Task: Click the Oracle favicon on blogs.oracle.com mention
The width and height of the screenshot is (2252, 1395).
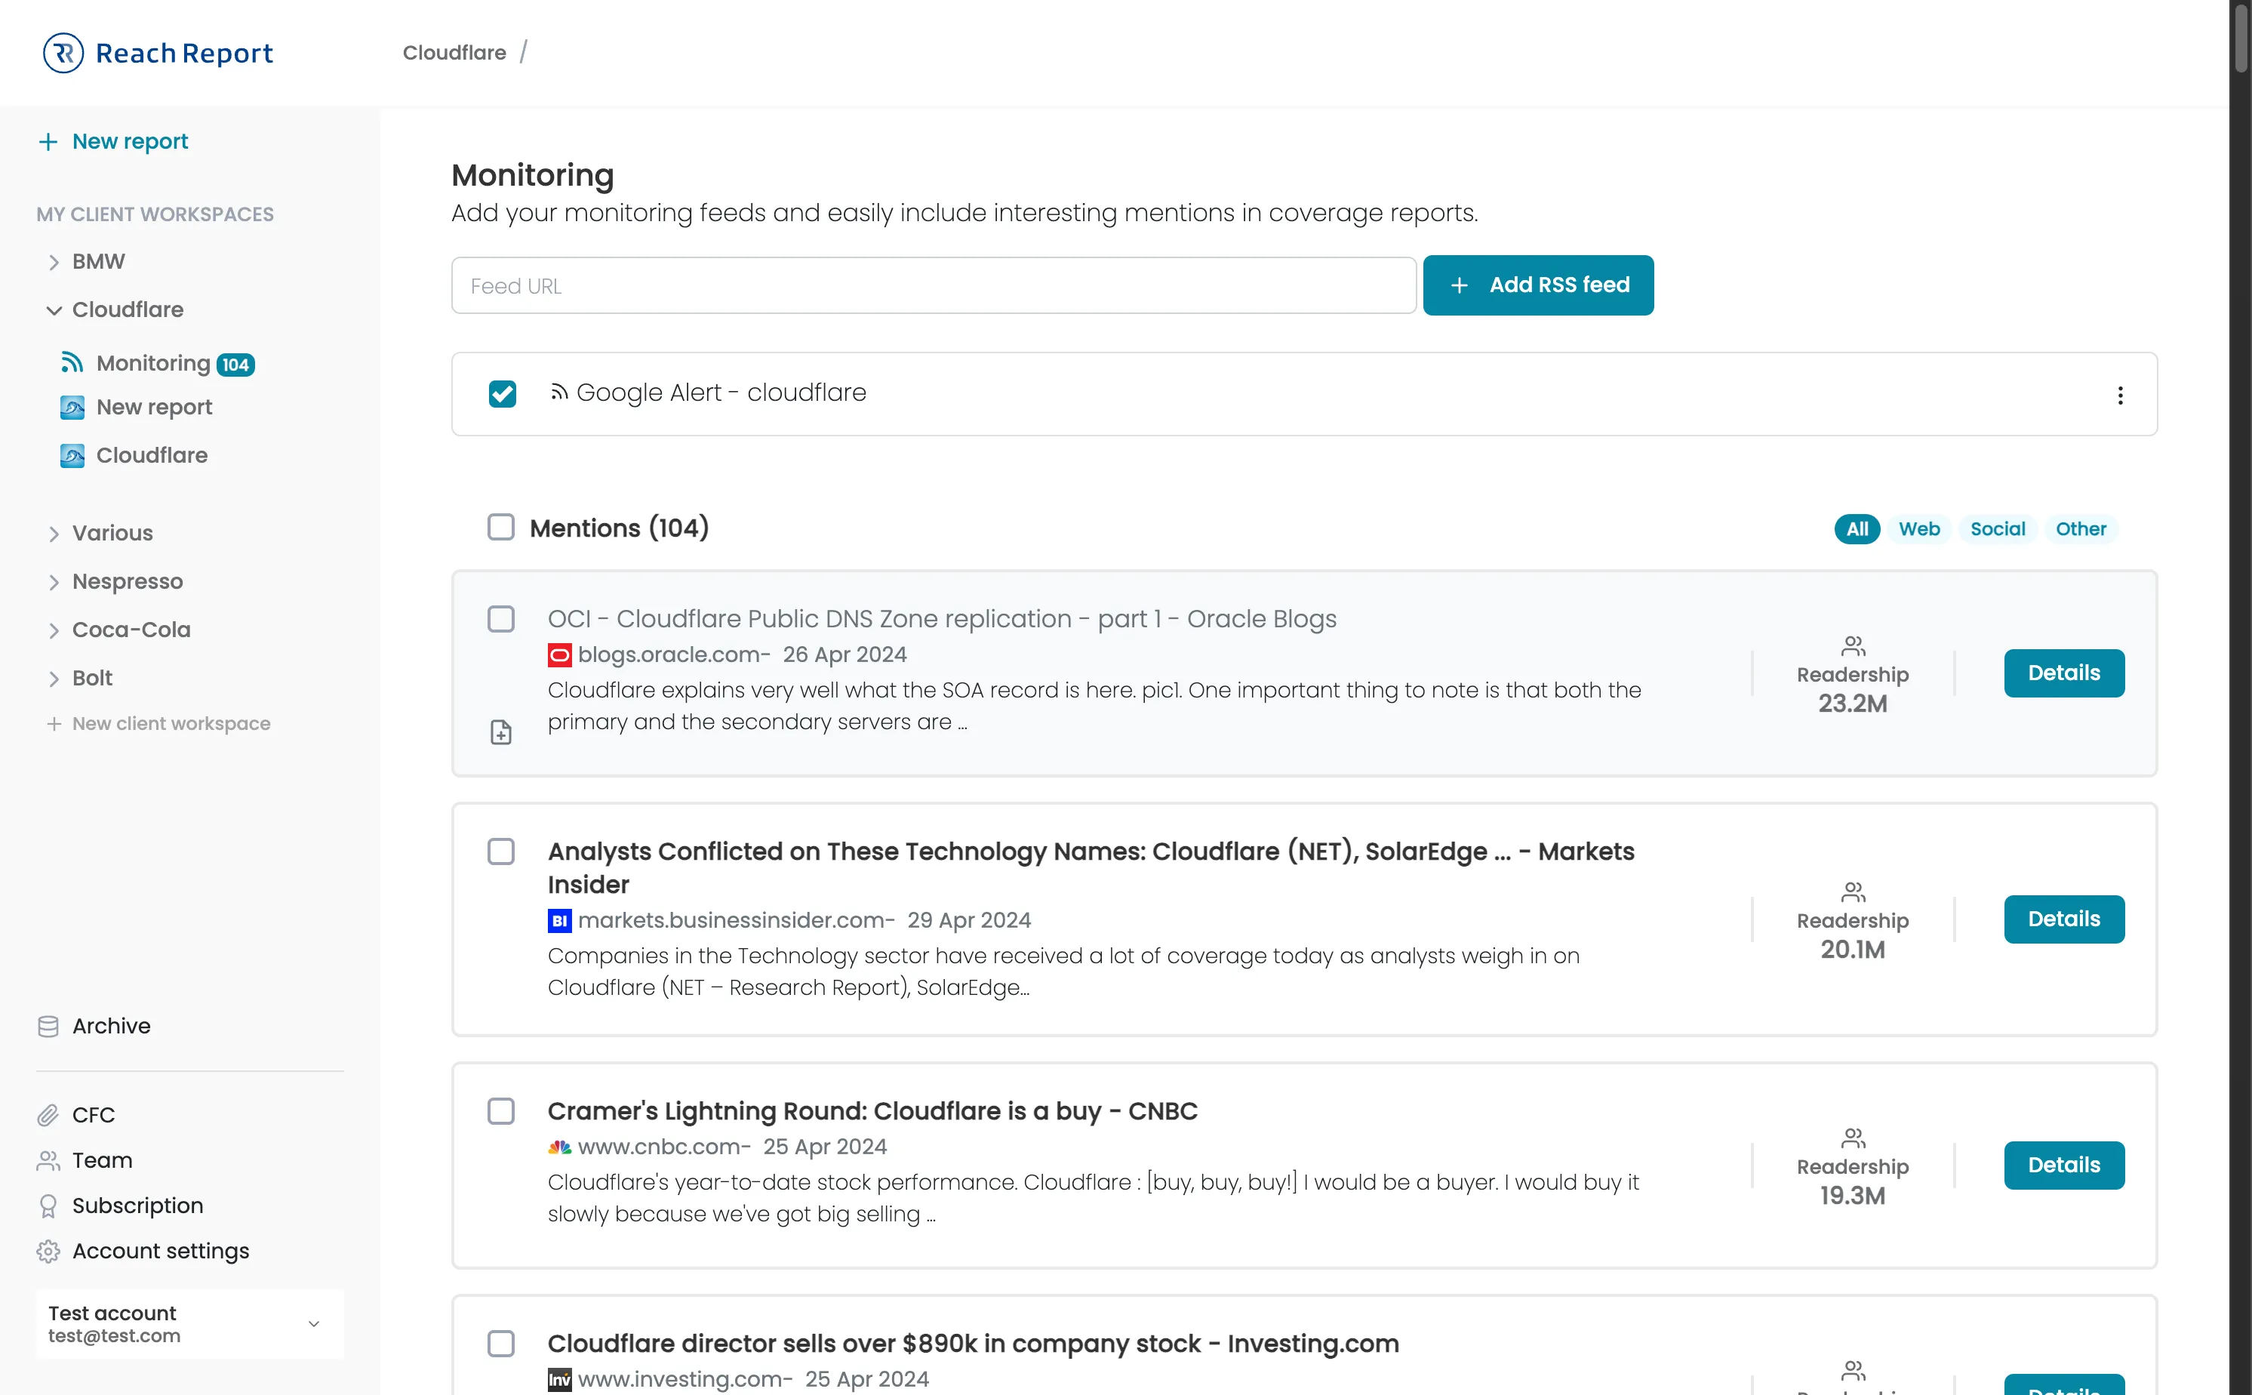Action: [x=560, y=654]
